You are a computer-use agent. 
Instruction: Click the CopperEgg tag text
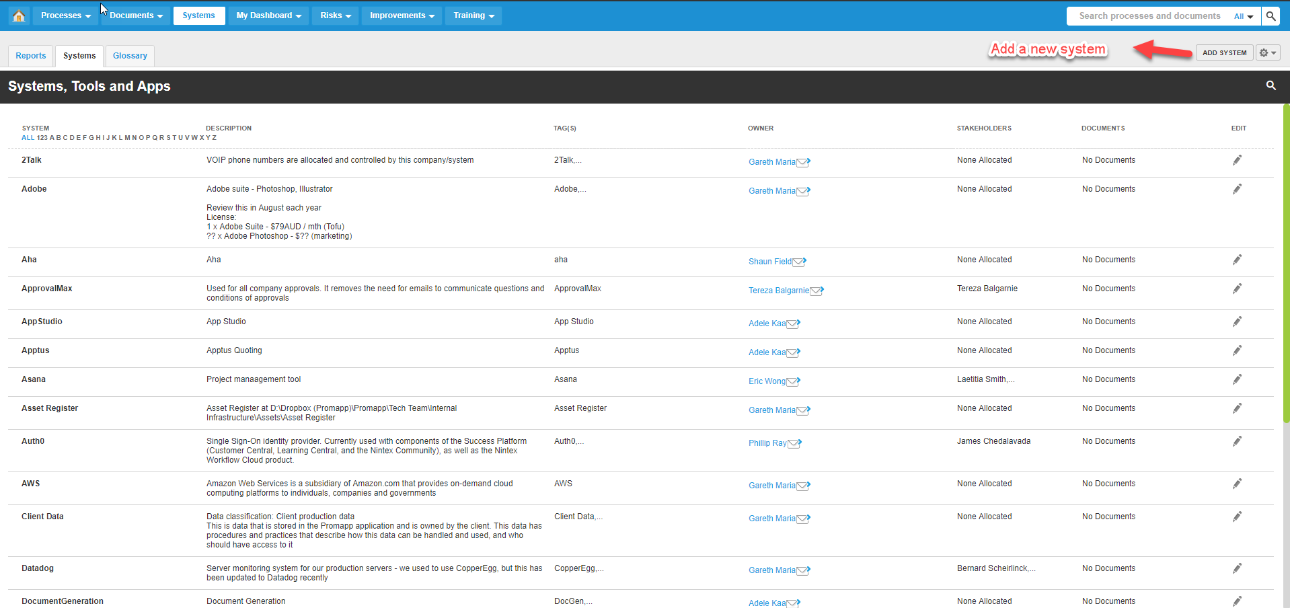pyautogui.click(x=579, y=568)
